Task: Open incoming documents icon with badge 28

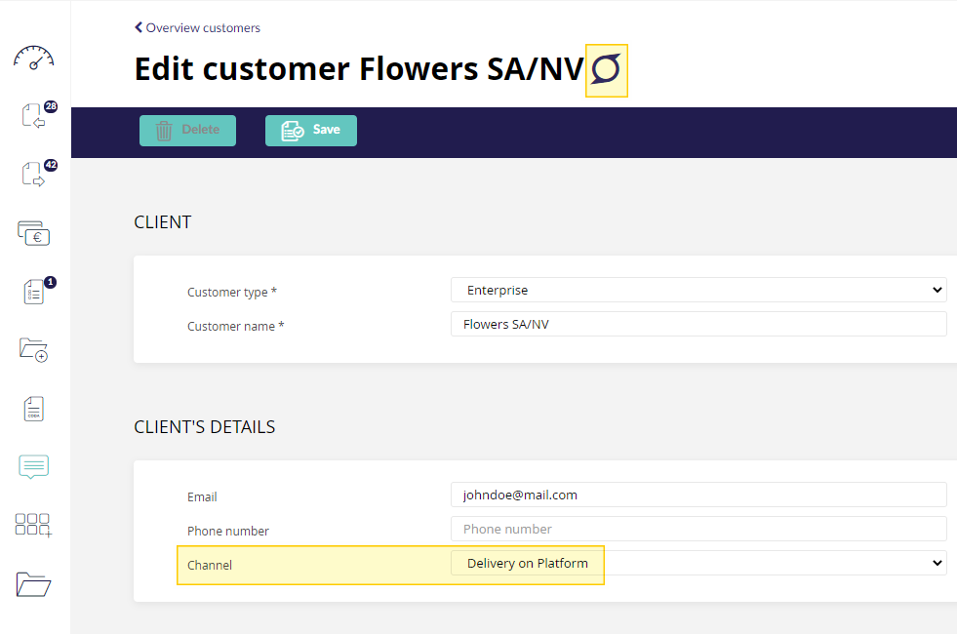Action: click(38, 114)
